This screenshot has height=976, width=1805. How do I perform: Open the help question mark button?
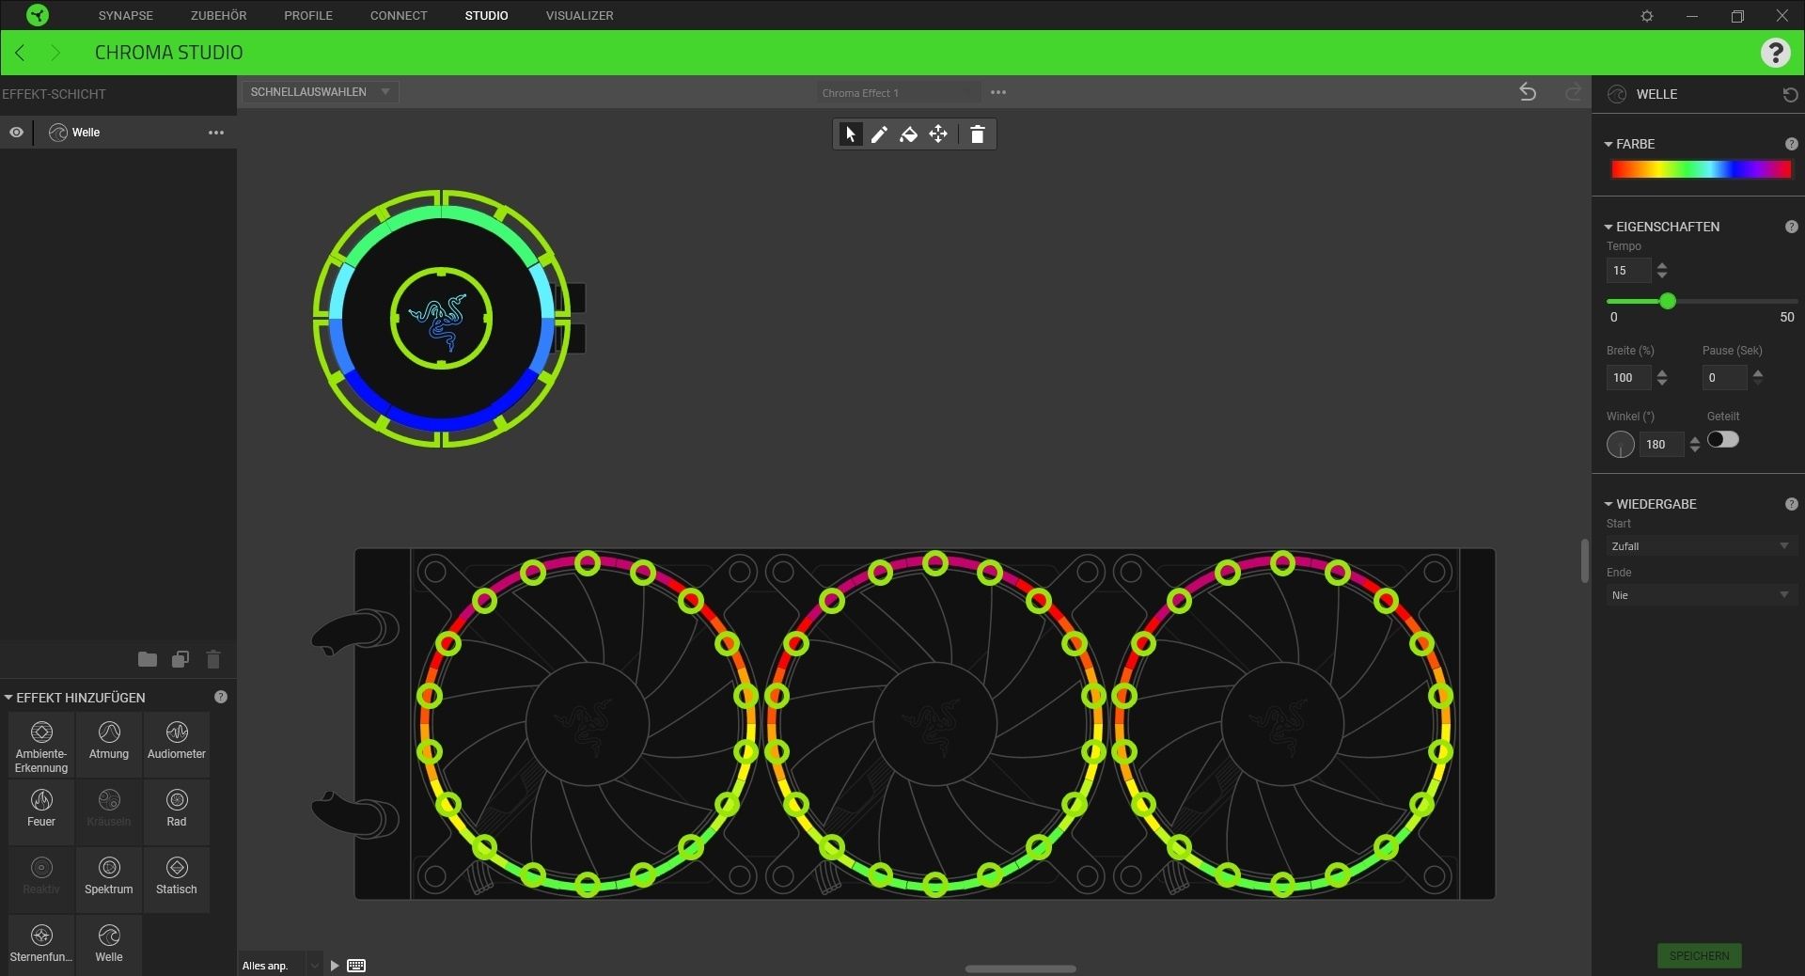pyautogui.click(x=1775, y=53)
